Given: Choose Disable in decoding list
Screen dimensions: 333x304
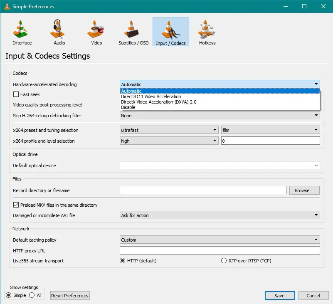Looking at the screenshot, I should [x=220, y=107].
